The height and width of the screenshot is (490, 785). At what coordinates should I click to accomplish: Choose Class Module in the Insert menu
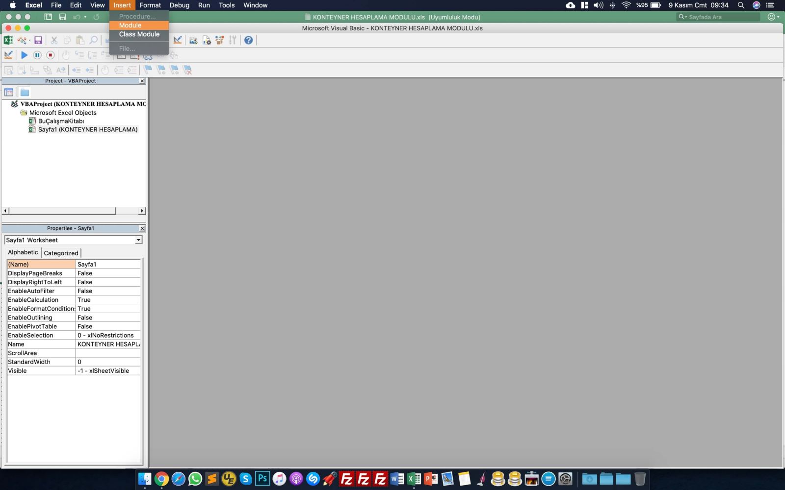click(x=139, y=34)
